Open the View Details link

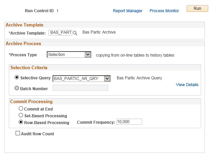click(187, 85)
